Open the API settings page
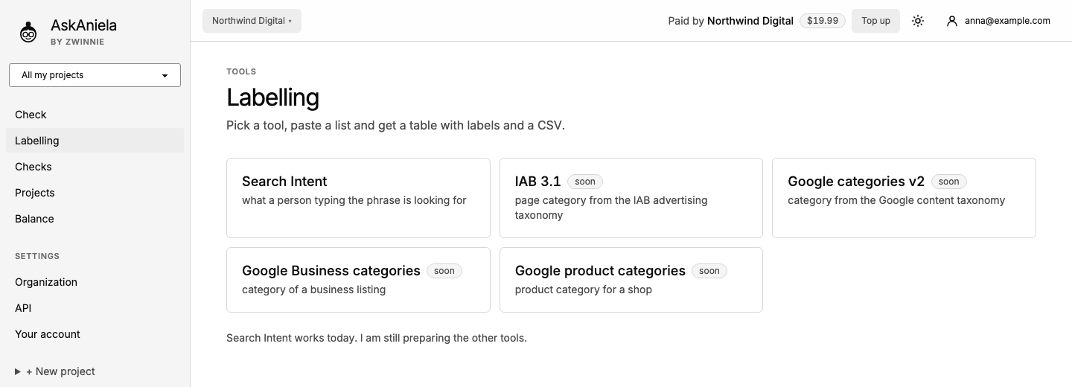 coord(95,308)
